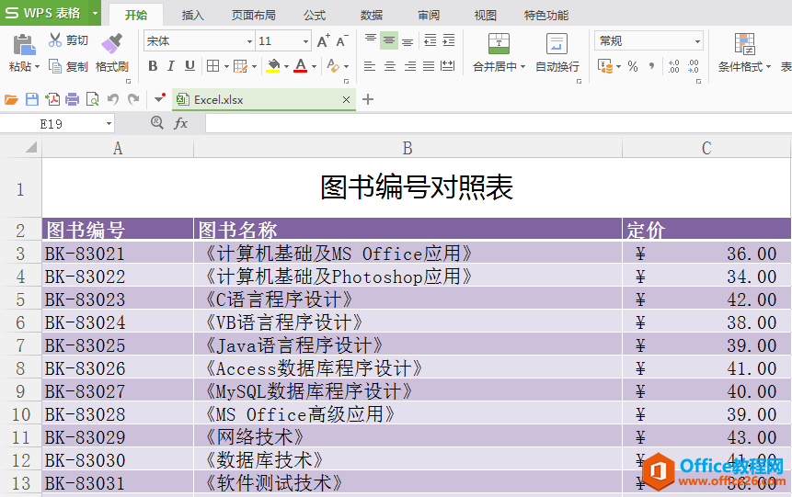
Task: Click the increase indent icon
Action: pyautogui.click(x=449, y=40)
